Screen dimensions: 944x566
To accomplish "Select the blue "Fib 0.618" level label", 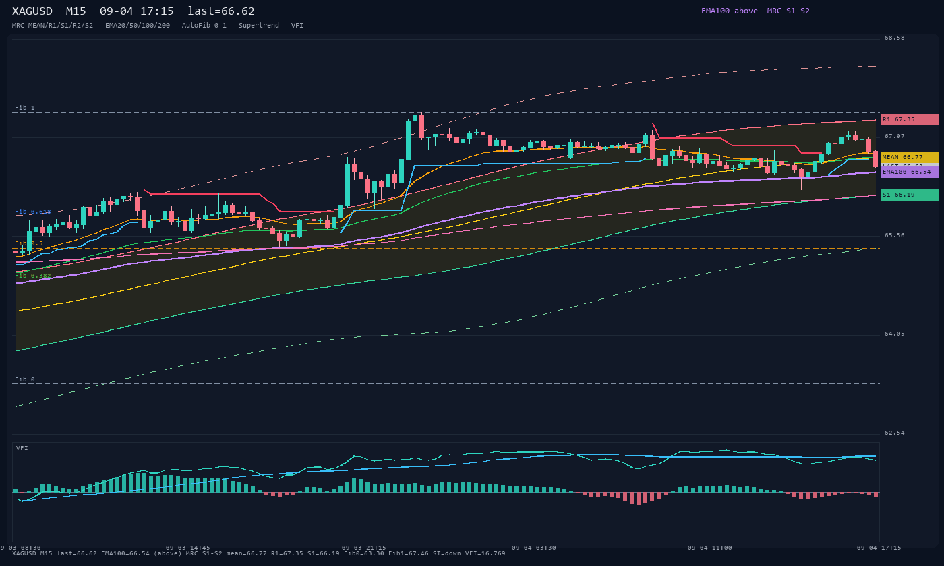I will (x=33, y=212).
